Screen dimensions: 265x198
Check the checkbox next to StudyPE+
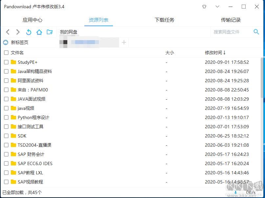(x=6, y=62)
